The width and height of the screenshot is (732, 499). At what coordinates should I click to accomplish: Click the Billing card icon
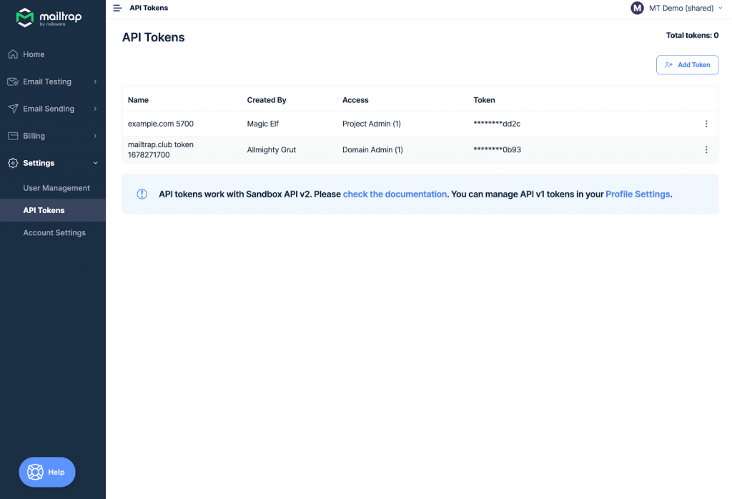(12, 136)
